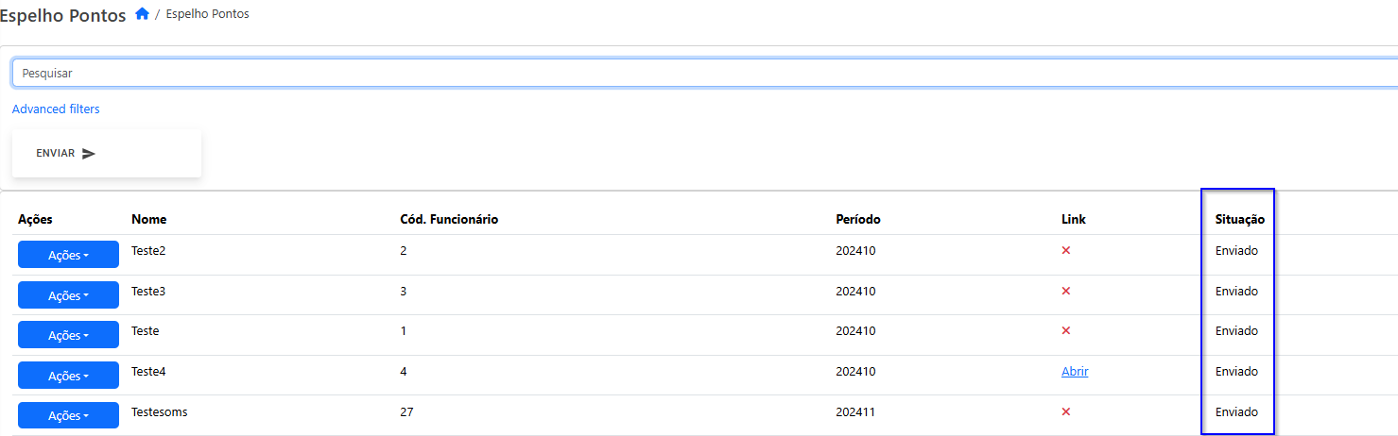
Task: Click the Nome column header
Action: tap(148, 220)
